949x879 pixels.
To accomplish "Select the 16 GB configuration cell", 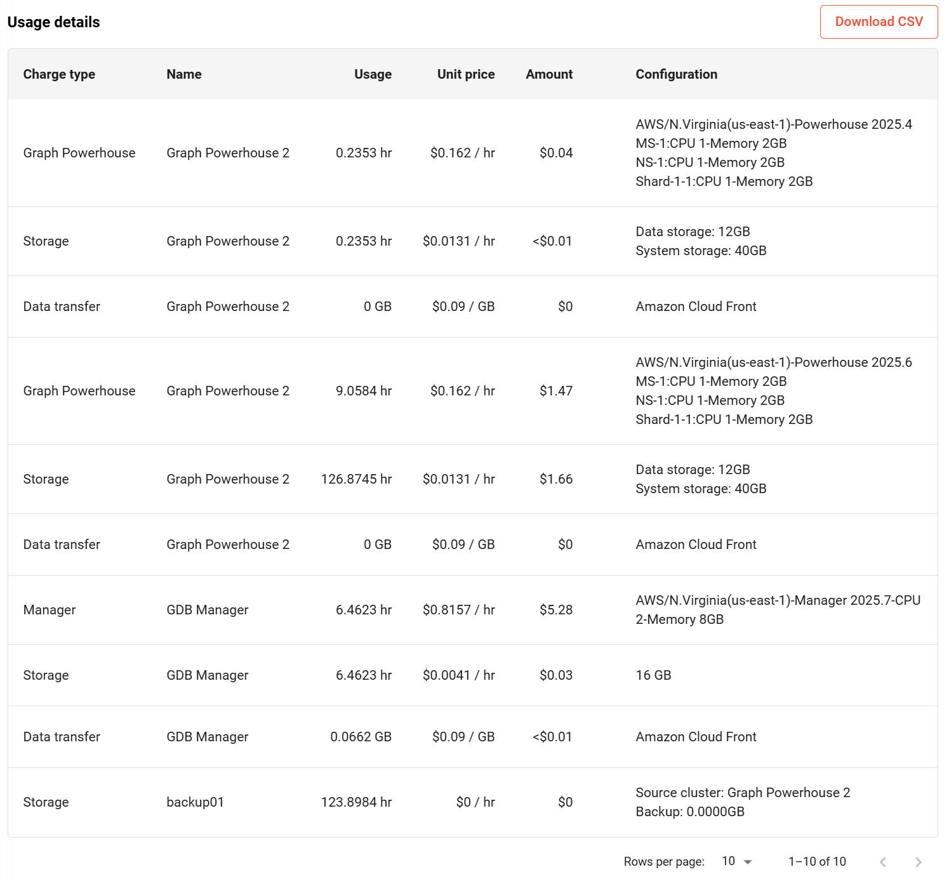I will coord(653,675).
